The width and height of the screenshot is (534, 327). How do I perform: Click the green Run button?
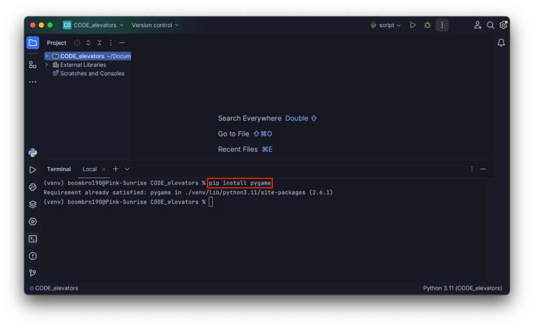(x=412, y=25)
